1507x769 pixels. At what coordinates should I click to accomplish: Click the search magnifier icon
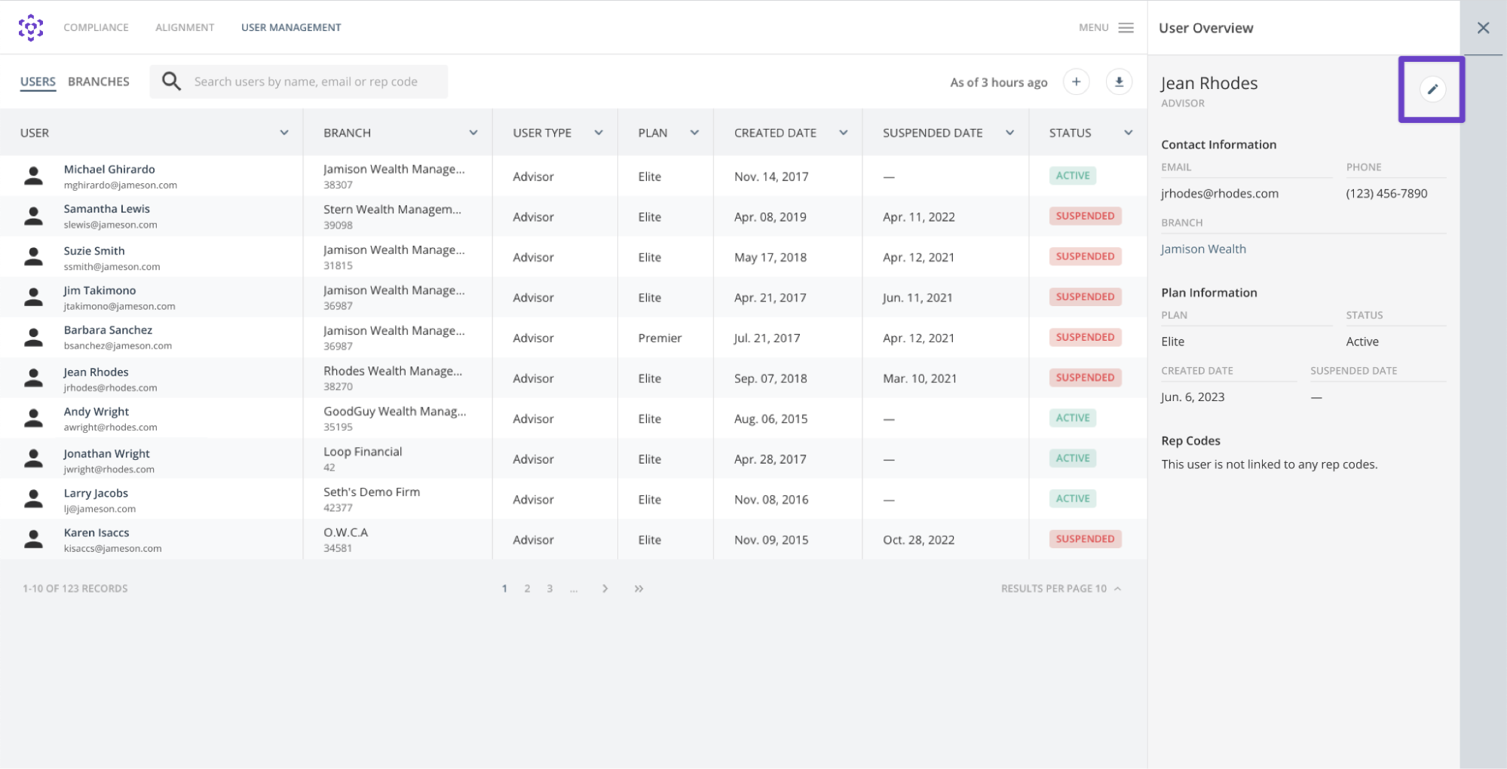[x=171, y=81]
